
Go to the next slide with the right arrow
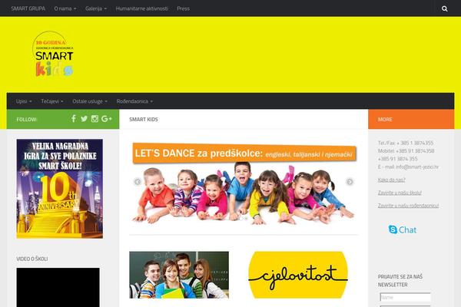click(x=350, y=182)
